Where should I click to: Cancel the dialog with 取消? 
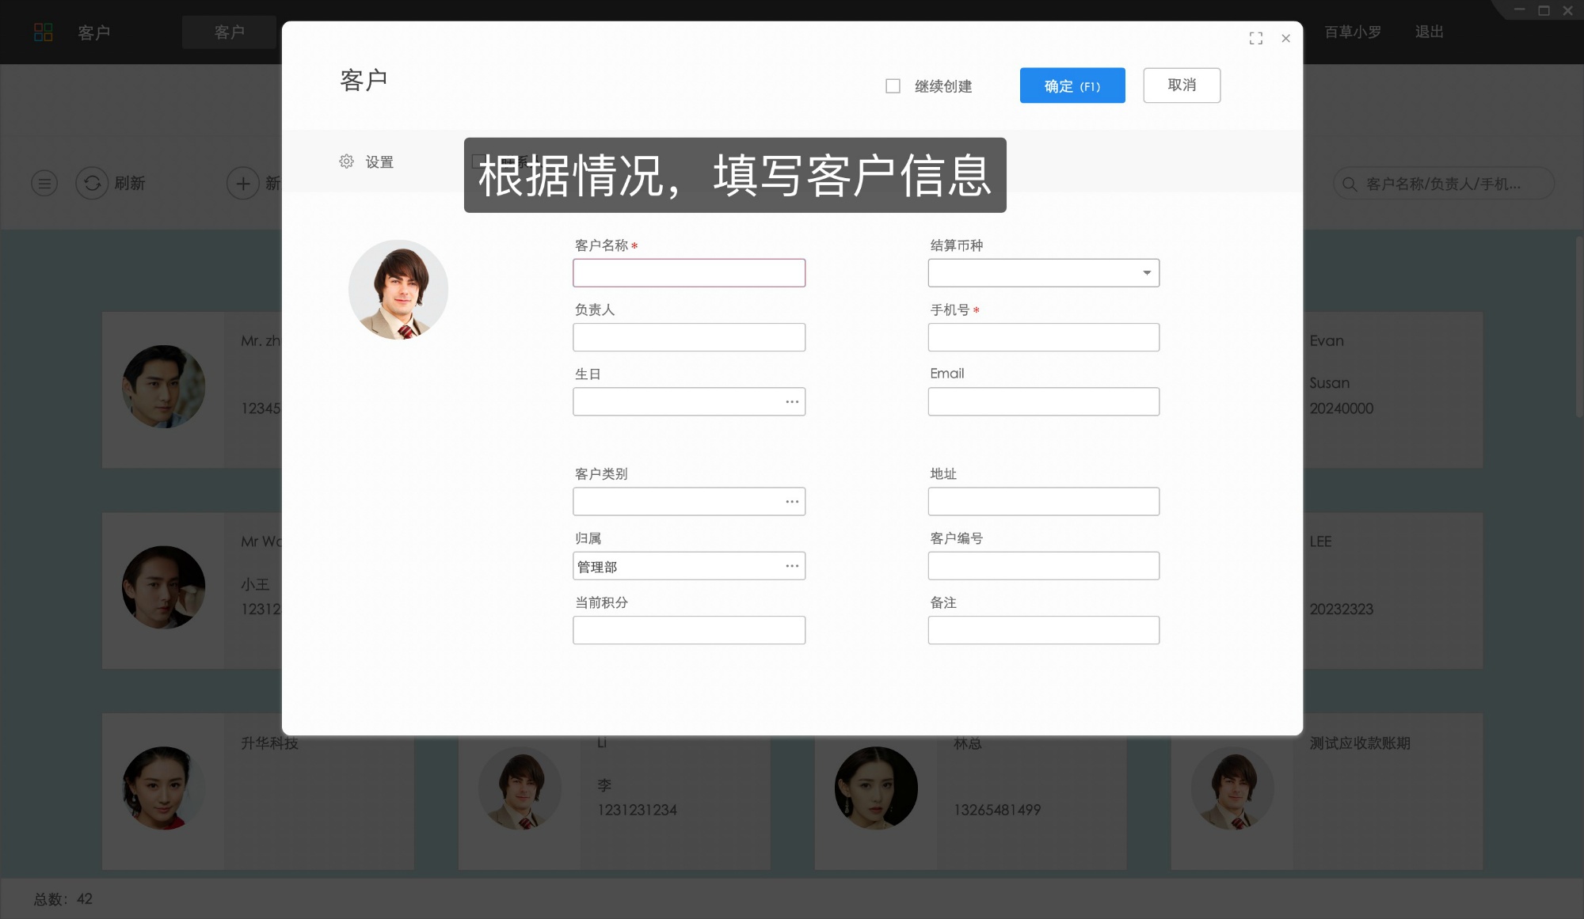tap(1181, 85)
